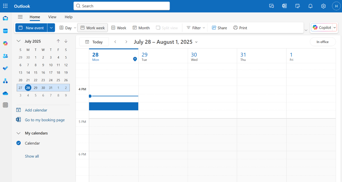Click the Outlook title text
Image resolution: width=342 pixels, height=182 pixels.
tap(22, 6)
